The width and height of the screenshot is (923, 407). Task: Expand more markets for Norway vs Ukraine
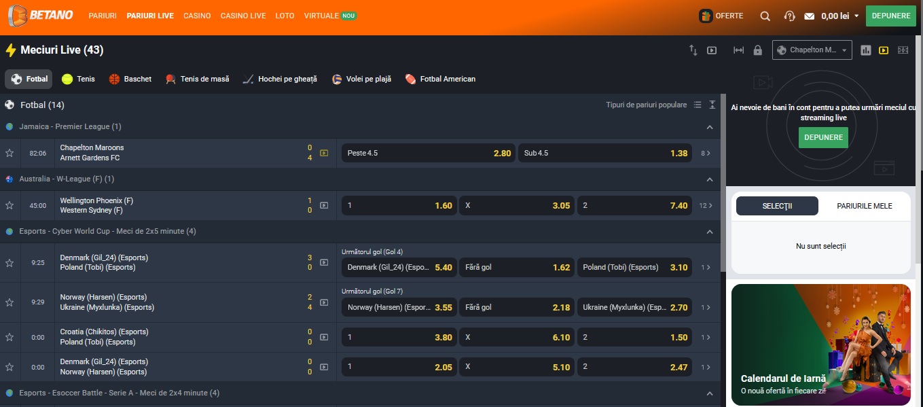[706, 308]
